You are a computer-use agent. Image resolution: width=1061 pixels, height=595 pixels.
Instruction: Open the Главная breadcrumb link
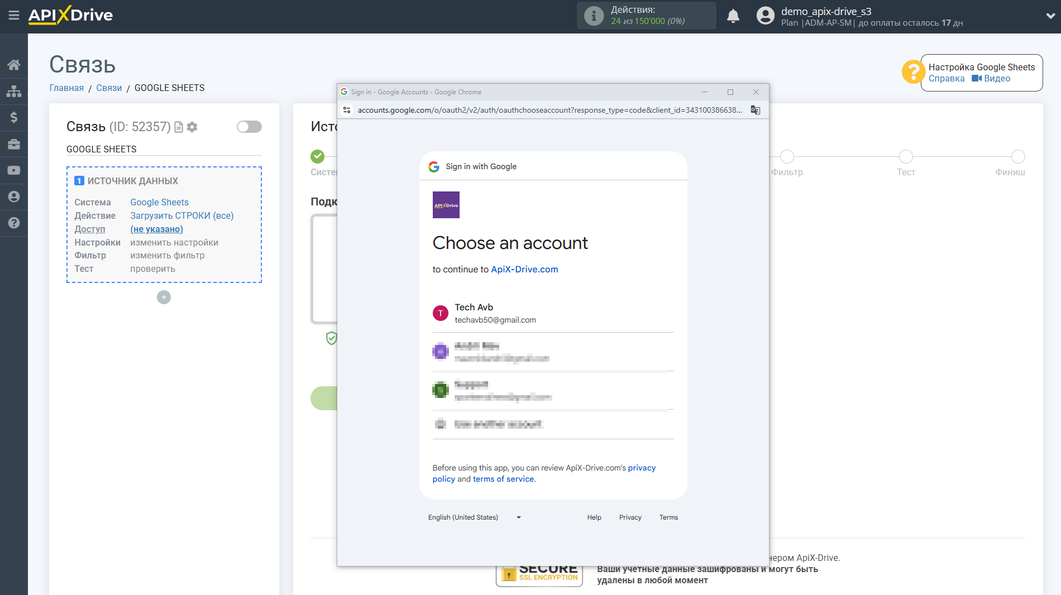coord(66,88)
